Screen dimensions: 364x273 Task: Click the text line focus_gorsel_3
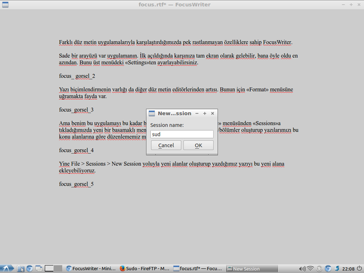click(76, 110)
